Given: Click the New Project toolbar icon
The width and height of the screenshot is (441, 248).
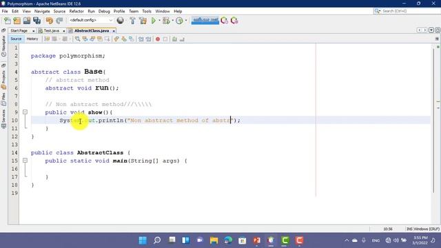Looking at the screenshot, I should (x=17, y=21).
